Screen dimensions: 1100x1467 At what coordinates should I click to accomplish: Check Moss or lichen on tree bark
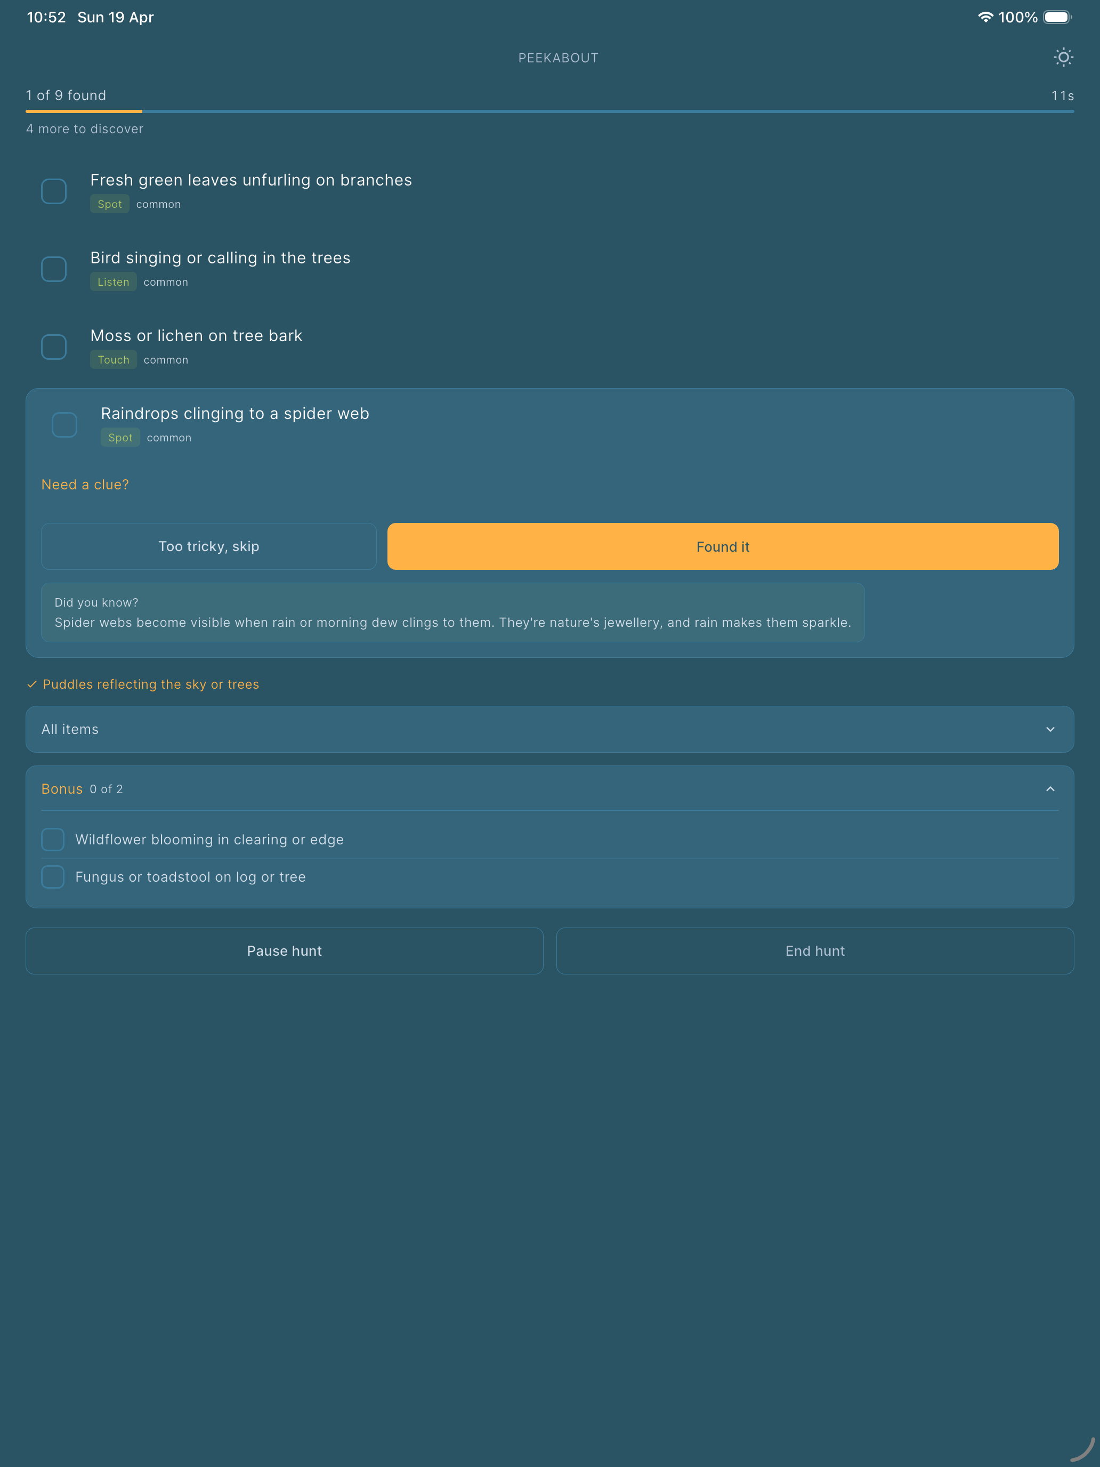tap(54, 347)
